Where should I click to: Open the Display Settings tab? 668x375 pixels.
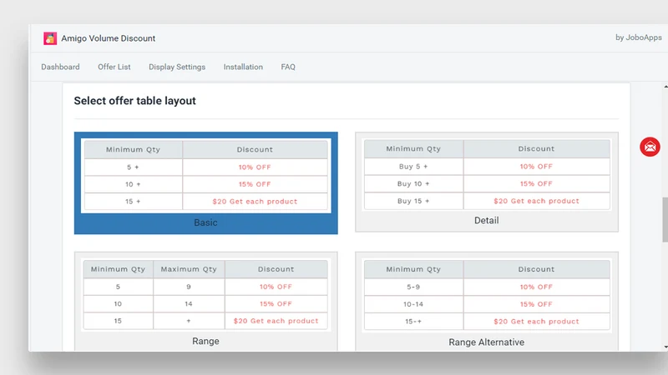(x=177, y=67)
